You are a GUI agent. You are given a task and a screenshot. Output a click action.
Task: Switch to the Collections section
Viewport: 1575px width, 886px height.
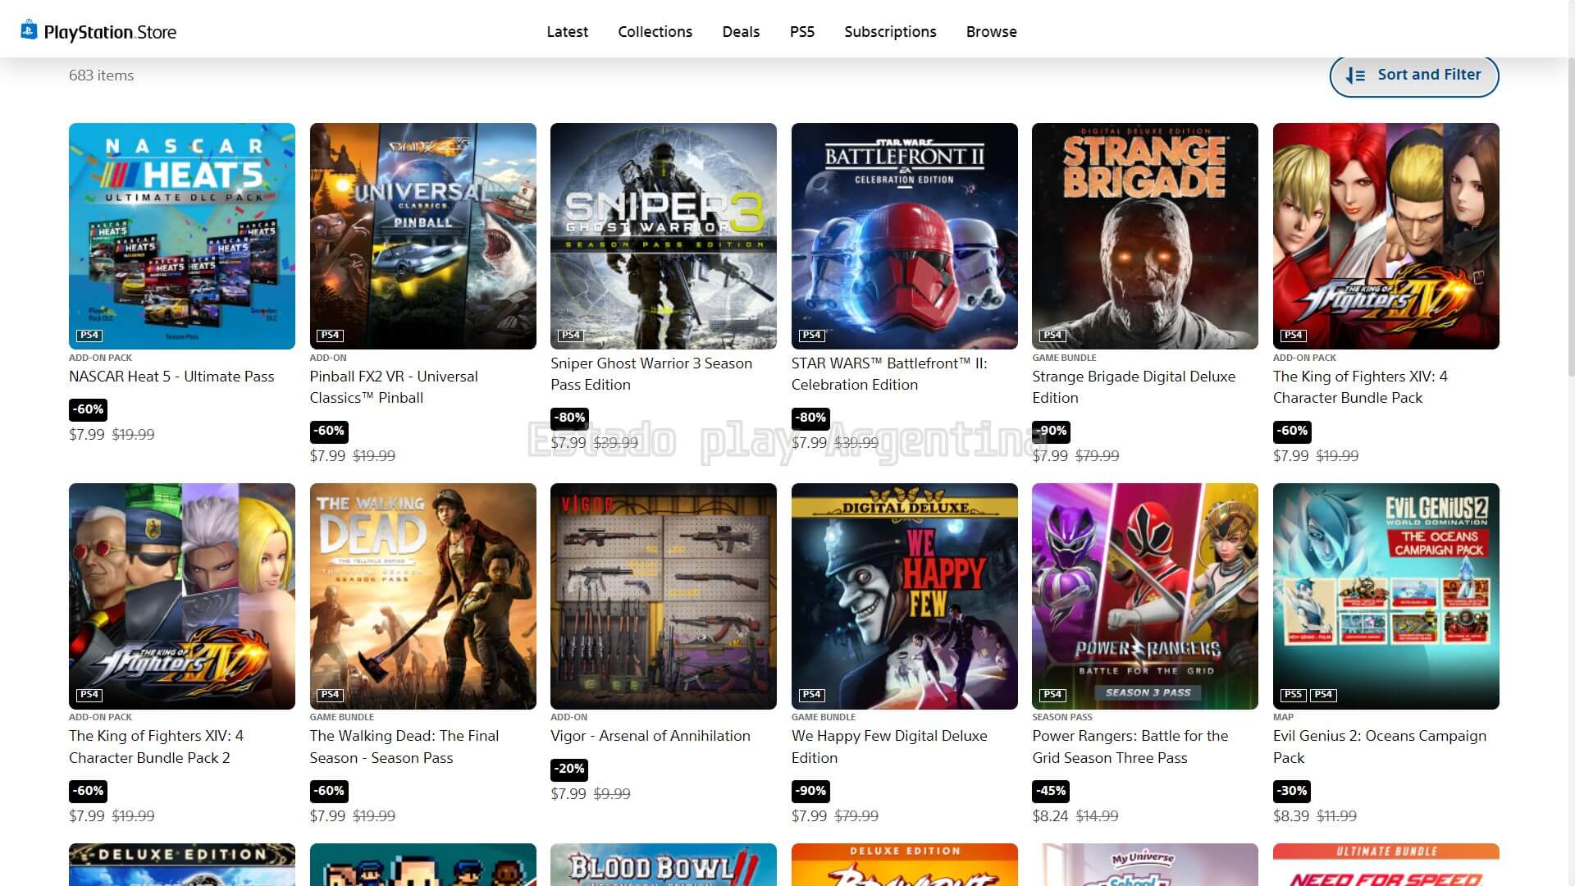[655, 31]
